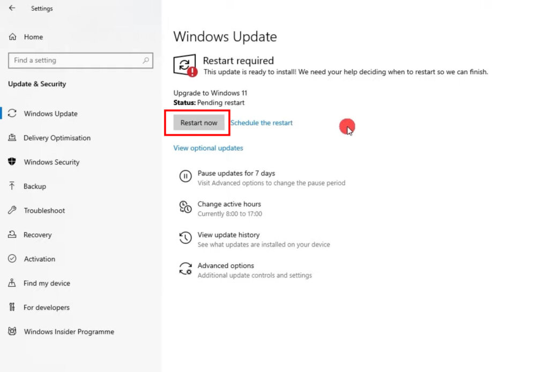This screenshot has height=372, width=549.
Task: Open Advanced options for update controls
Action: pos(226,265)
